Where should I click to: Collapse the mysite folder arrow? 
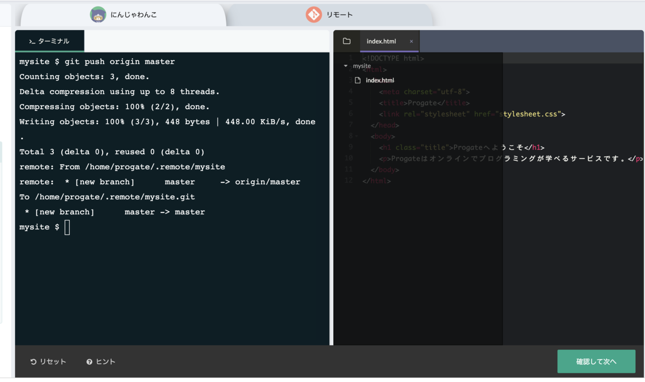point(346,66)
